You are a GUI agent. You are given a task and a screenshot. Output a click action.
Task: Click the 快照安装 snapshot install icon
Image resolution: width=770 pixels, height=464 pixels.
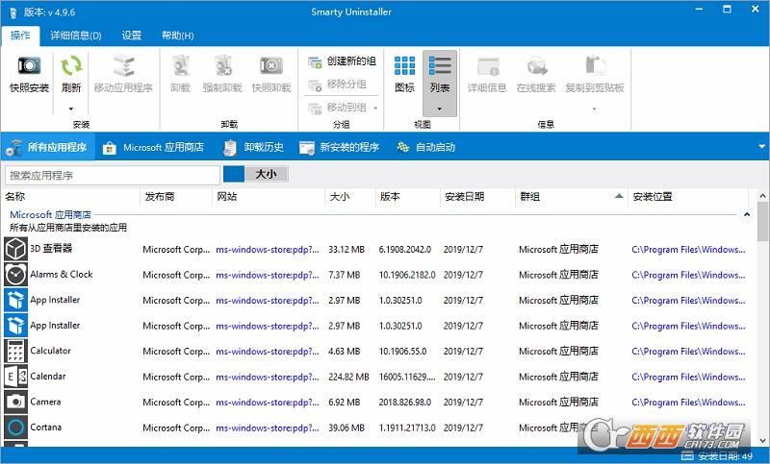(29, 65)
